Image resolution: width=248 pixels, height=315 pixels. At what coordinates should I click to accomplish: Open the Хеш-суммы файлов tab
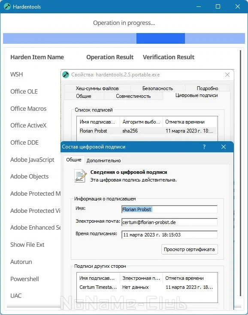[97, 88]
